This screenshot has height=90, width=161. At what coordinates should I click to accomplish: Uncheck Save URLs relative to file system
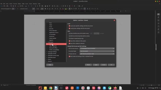[69, 41]
